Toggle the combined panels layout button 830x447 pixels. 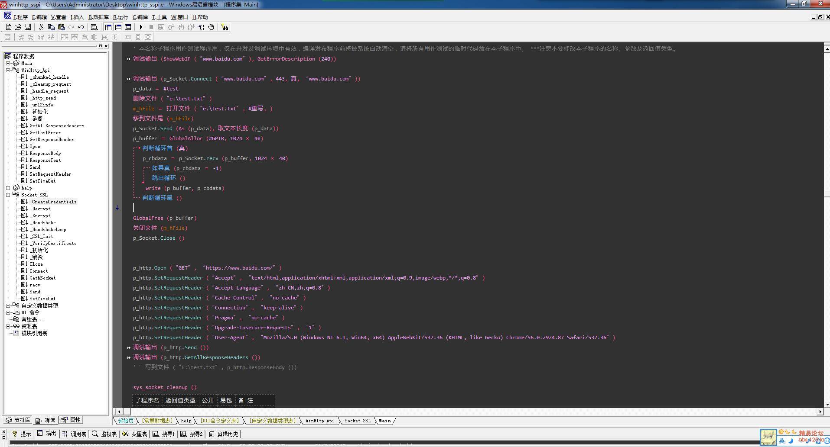[x=128, y=27]
